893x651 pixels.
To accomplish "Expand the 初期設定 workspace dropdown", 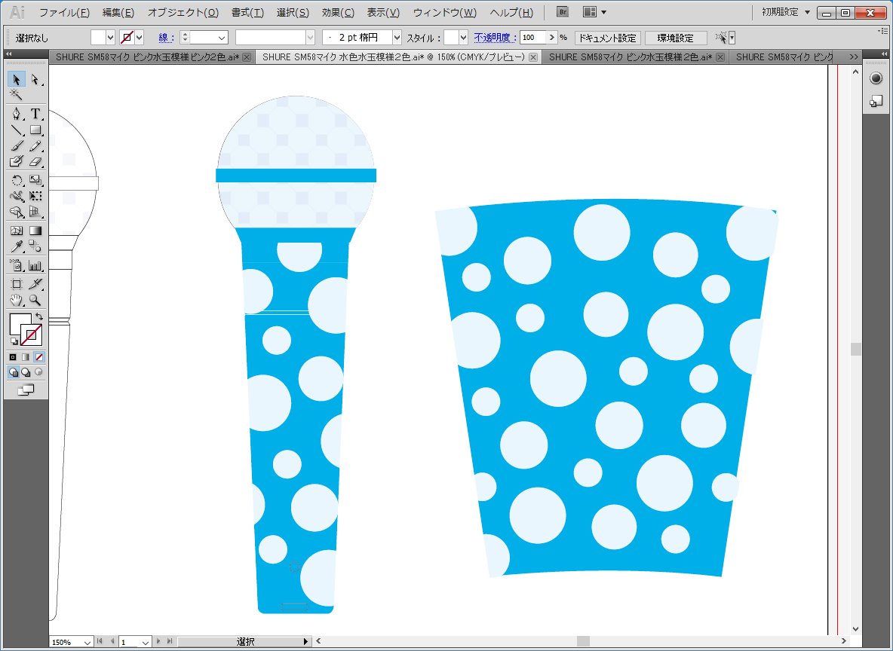I will [x=807, y=12].
